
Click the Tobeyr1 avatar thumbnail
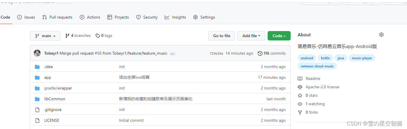pos(37,53)
